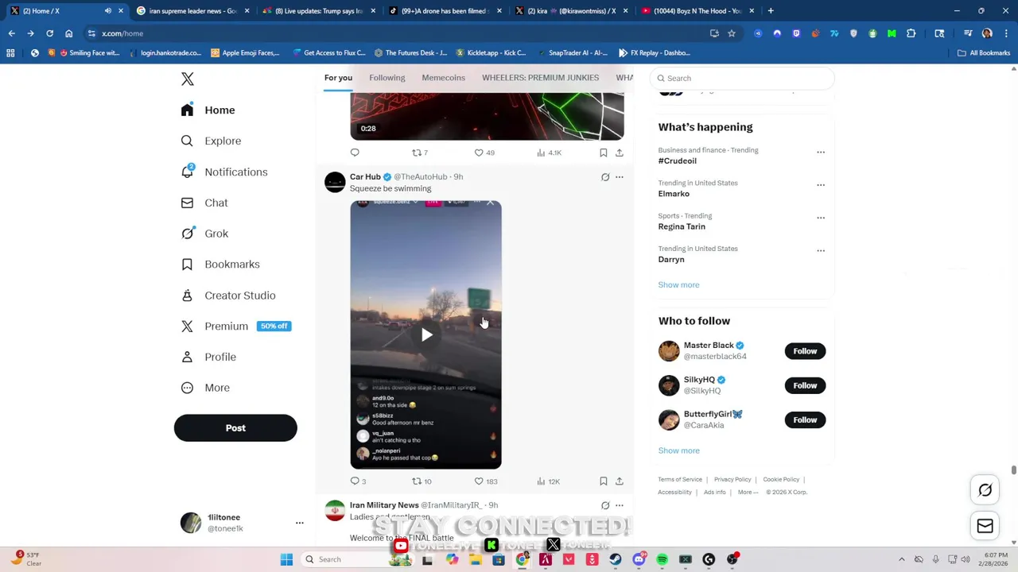Screen dimensions: 1018x572
Task: Switch to the For you tab
Action: [338, 78]
